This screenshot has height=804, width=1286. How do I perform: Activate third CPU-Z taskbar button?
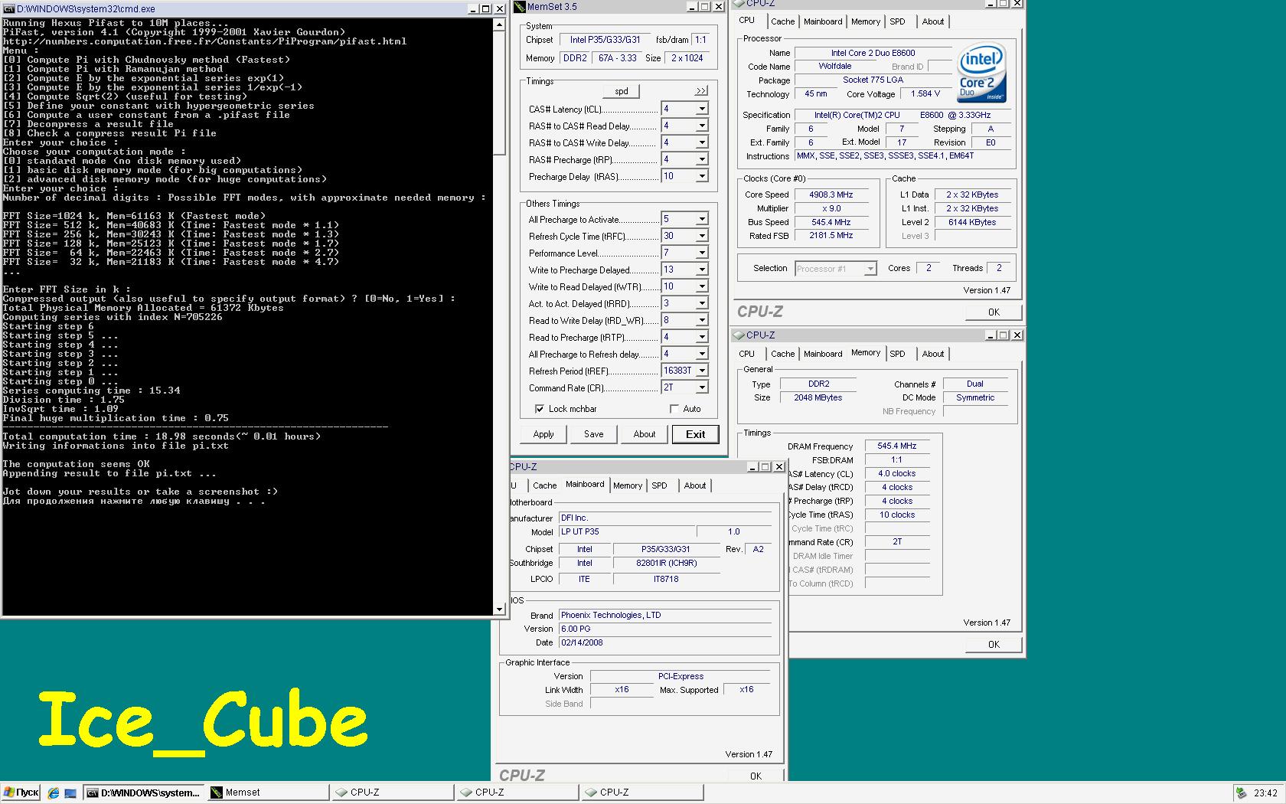tap(641, 793)
